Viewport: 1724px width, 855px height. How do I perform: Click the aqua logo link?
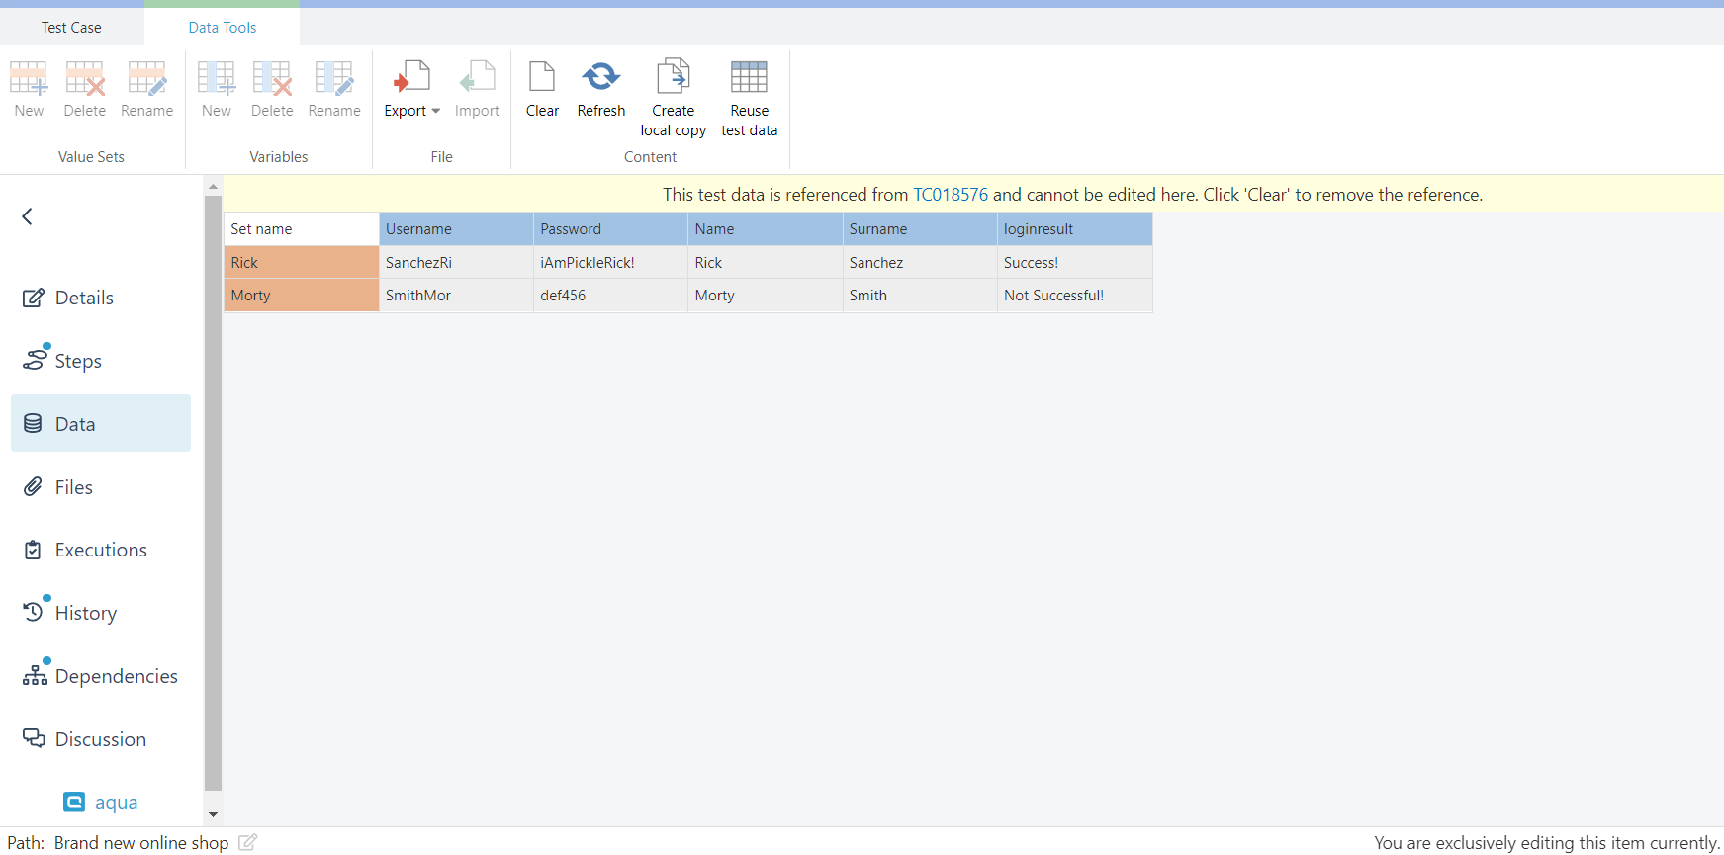click(101, 802)
